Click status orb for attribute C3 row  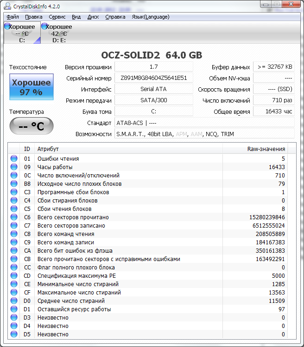(14, 192)
